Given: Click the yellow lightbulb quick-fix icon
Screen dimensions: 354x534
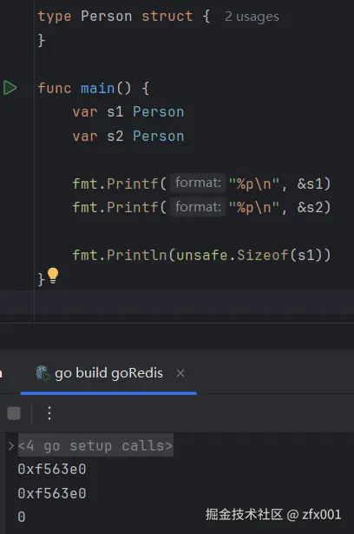Looking at the screenshot, I should tap(53, 276).
